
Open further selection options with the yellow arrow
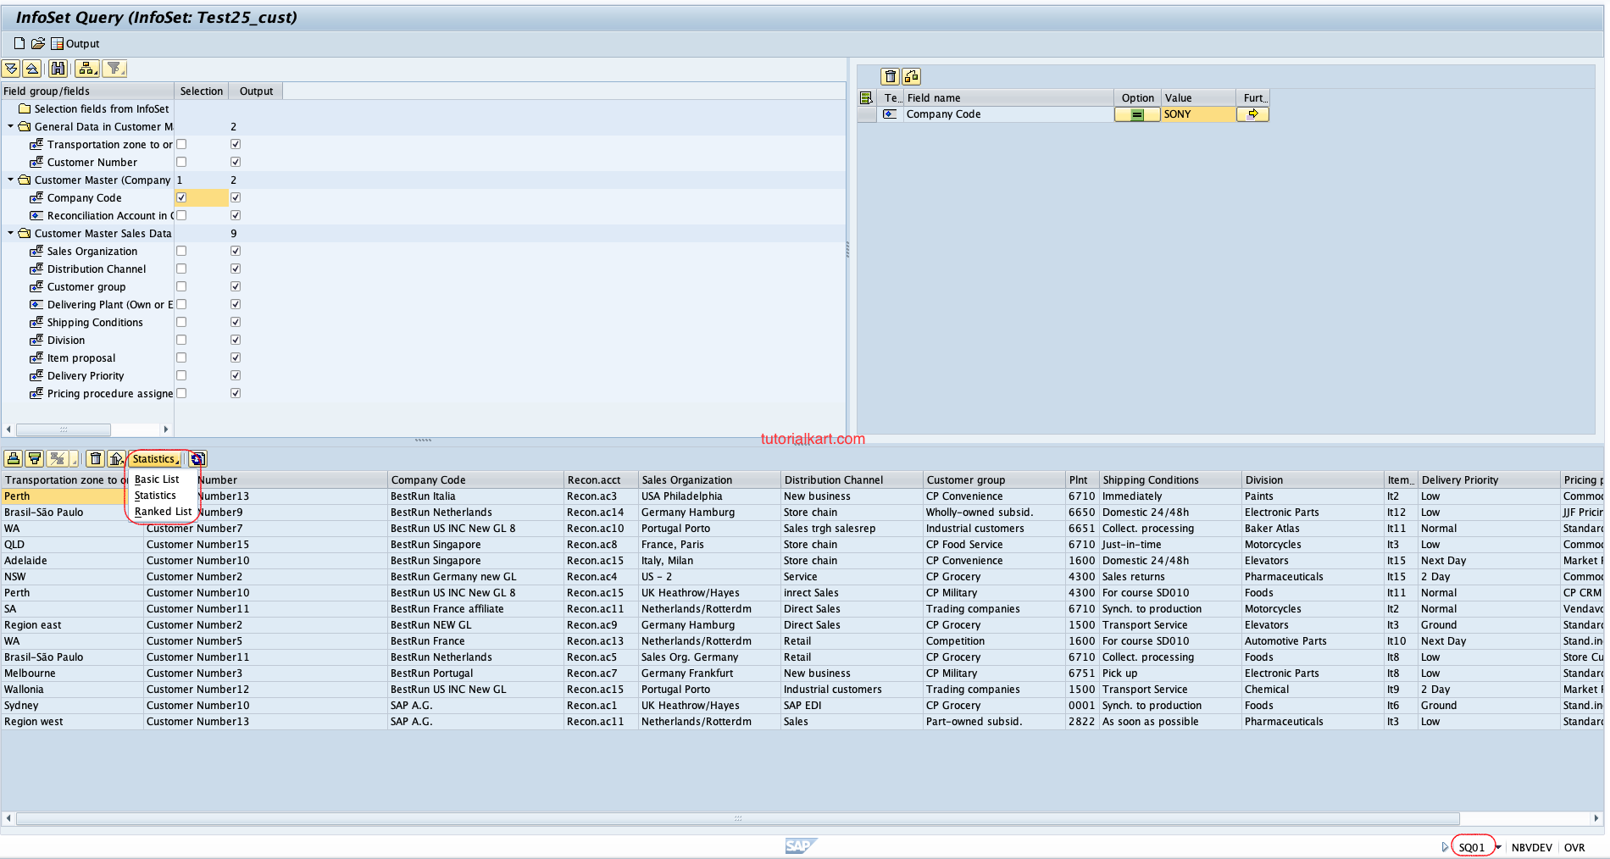coord(1252,114)
